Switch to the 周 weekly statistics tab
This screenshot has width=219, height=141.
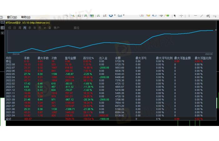coord(20,28)
